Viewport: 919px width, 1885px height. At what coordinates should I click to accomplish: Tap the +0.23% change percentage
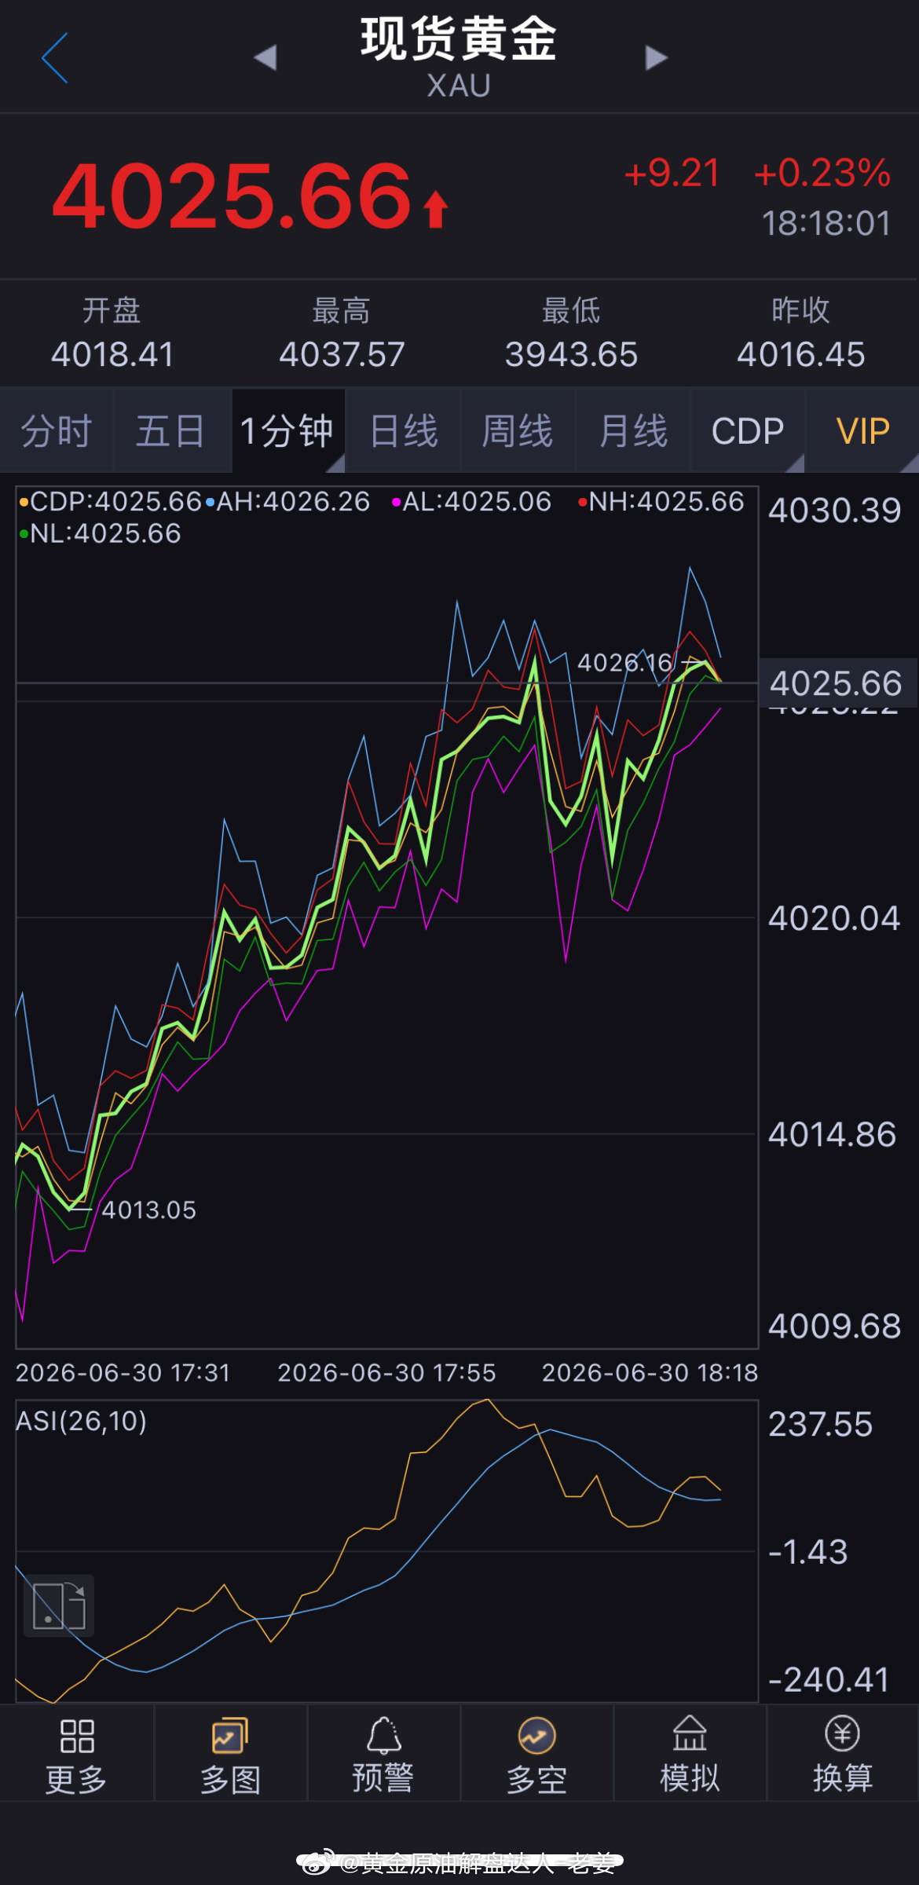[x=822, y=173]
